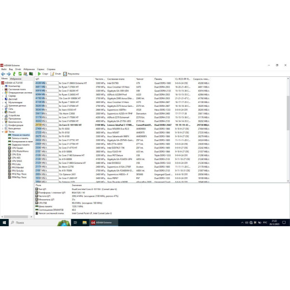Viewport: 290px width, 290px height.
Task: Sort by the Память column header
Action: (164, 79)
